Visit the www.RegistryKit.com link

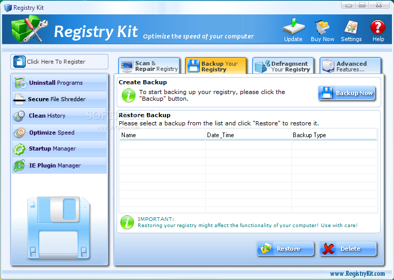[358, 273]
